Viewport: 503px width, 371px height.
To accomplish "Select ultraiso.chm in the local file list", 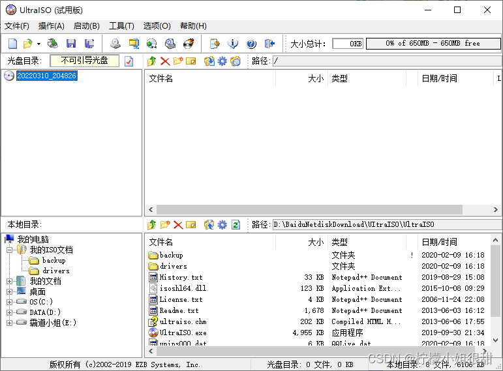I will coord(183,321).
